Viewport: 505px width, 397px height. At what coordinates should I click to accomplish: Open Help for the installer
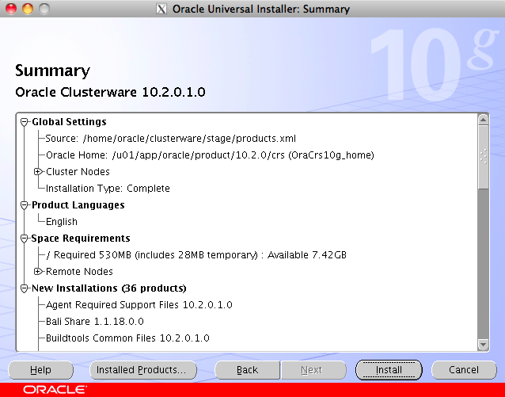(40, 370)
